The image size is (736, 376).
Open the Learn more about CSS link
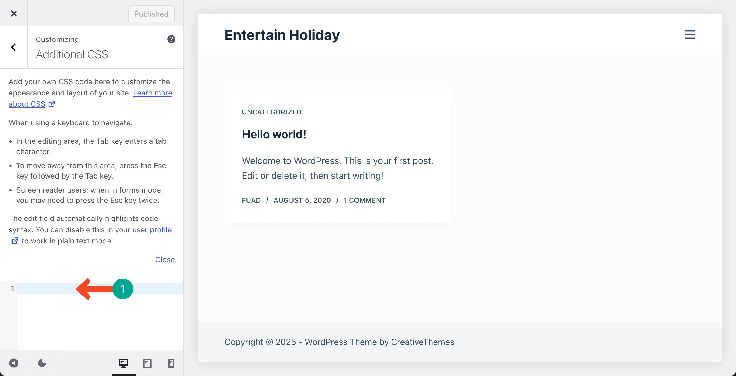tap(152, 93)
